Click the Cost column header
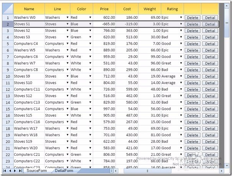This screenshot has width=232, height=176. [127, 9]
